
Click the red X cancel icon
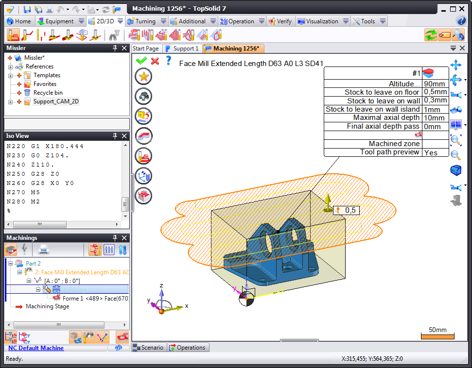pyautogui.click(x=155, y=61)
